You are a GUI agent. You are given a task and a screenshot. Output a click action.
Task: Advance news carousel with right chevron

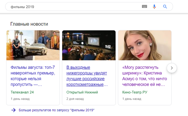(172, 68)
